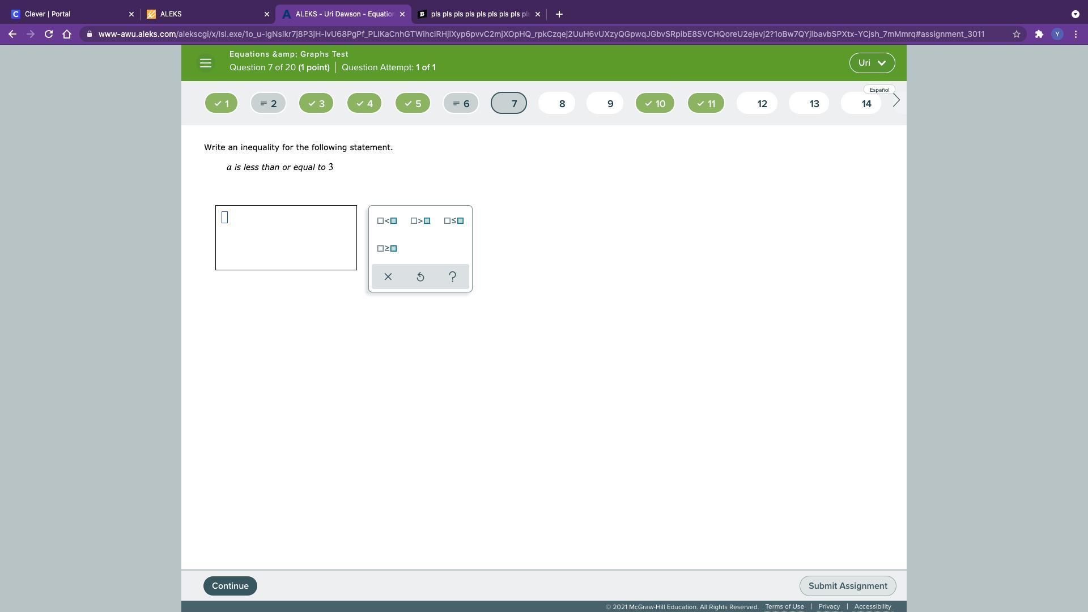Insert the greater-than-or-equal-to symbol
The height and width of the screenshot is (612, 1088).
pos(387,249)
